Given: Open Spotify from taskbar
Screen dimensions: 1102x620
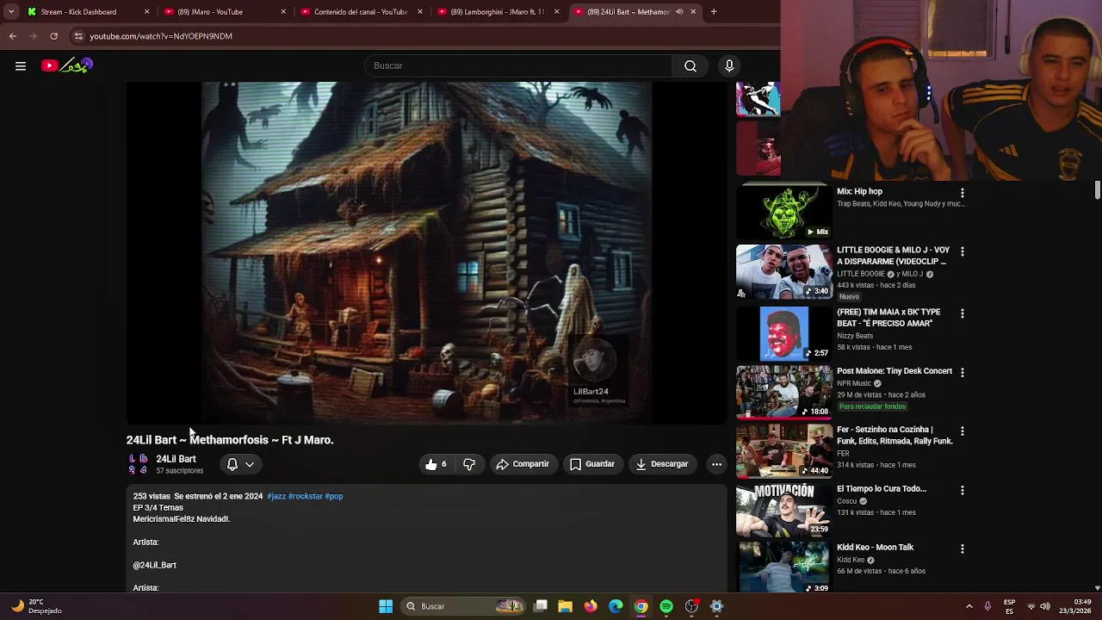Looking at the screenshot, I should (x=666, y=606).
